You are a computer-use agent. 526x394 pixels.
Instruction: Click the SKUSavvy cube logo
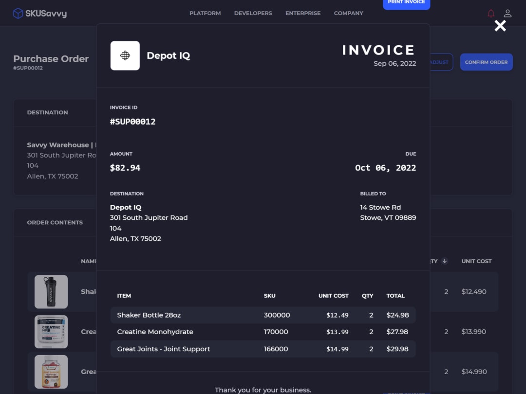click(x=18, y=14)
